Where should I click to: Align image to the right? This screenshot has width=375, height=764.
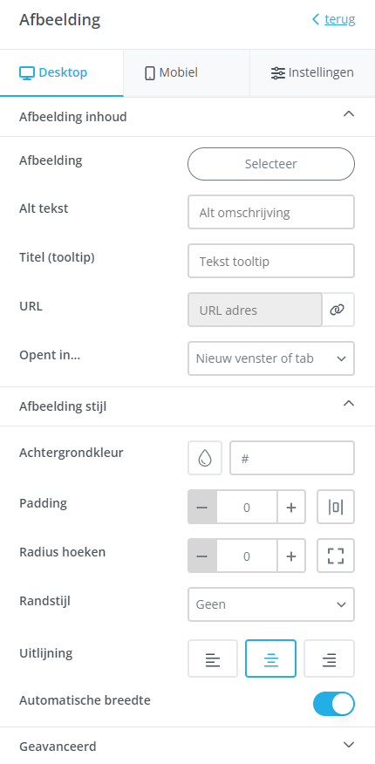pyautogui.click(x=330, y=658)
